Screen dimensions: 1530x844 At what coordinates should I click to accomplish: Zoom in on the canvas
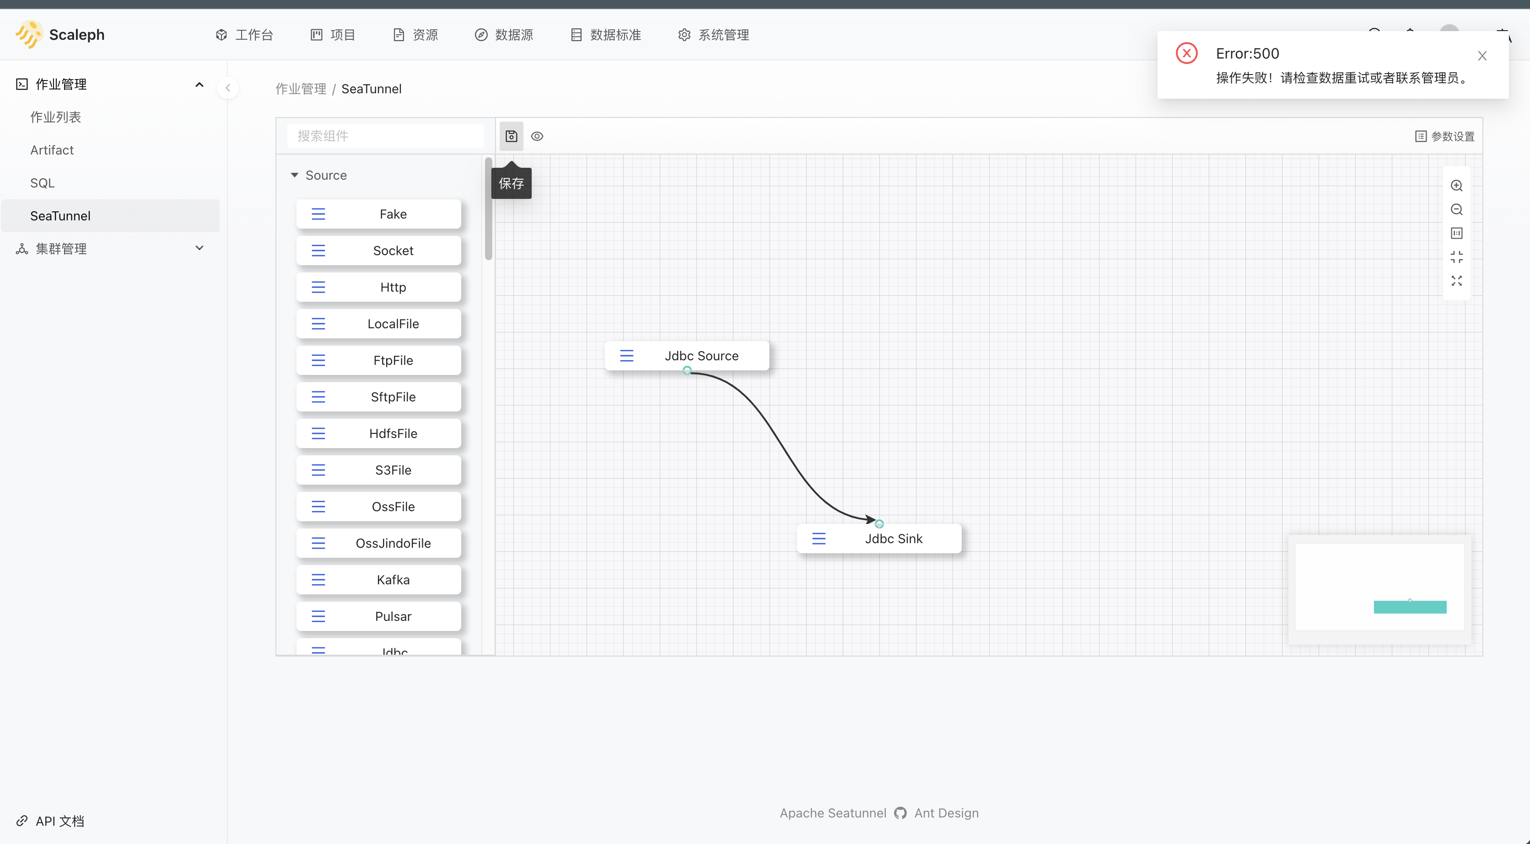[x=1456, y=186]
